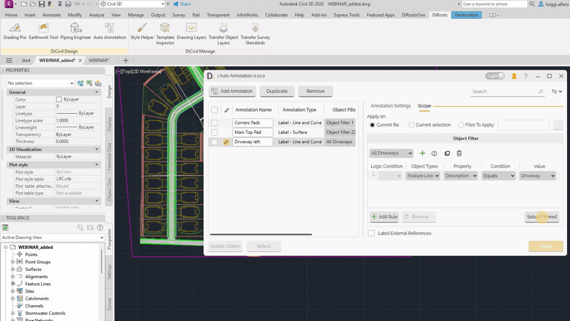Click the Duplicate button

coord(277,91)
